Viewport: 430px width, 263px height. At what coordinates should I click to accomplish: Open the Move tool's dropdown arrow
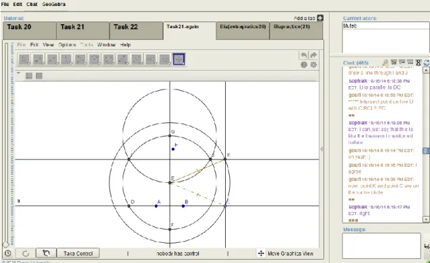29,64
